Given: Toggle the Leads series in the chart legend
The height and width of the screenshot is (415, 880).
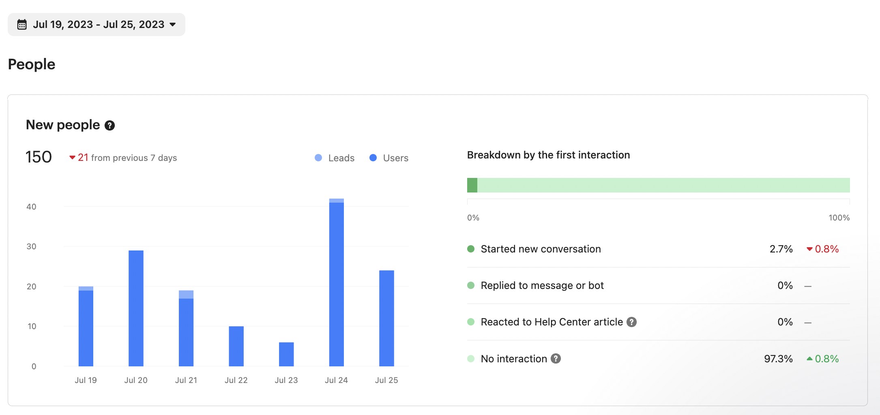Looking at the screenshot, I should pyautogui.click(x=334, y=158).
